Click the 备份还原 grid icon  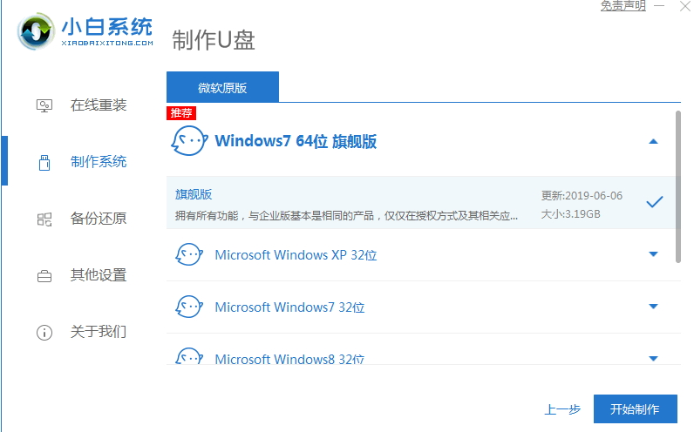point(44,219)
